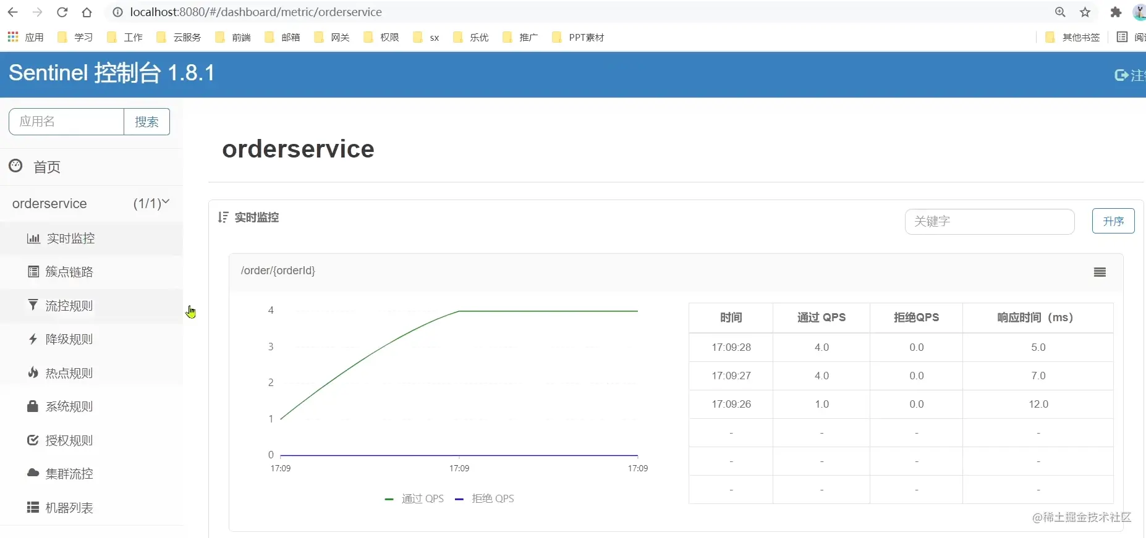Click the funnel icon beside 流控规则
This screenshot has width=1146, height=538.
pos(33,305)
